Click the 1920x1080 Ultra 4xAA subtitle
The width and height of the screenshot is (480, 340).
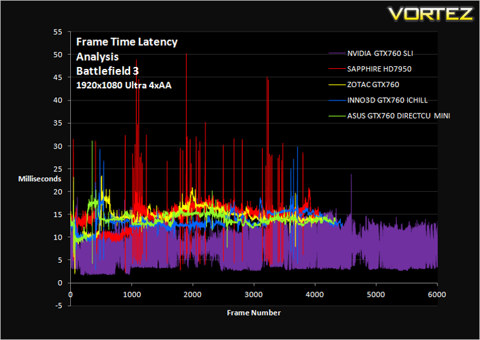point(124,86)
